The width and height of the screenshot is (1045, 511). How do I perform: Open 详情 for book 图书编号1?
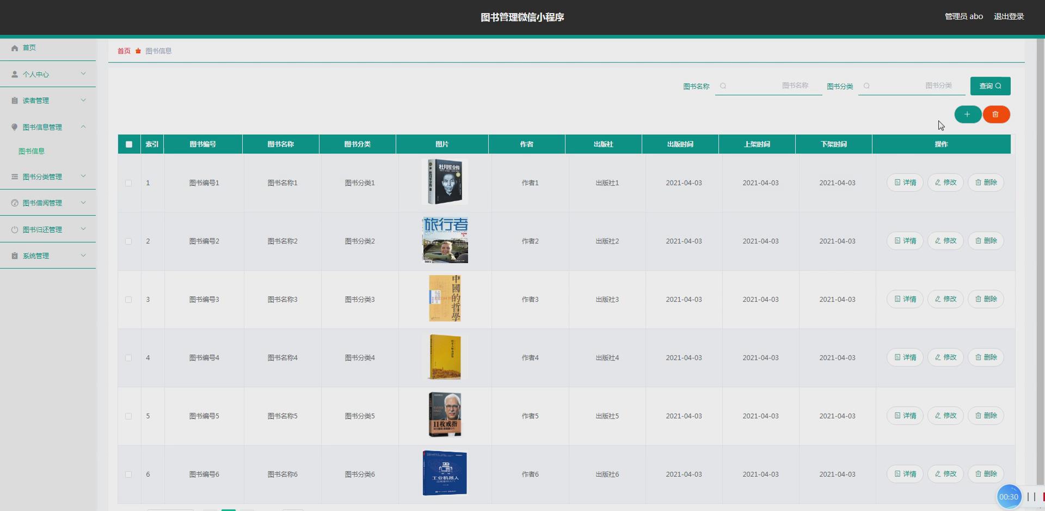[905, 183]
